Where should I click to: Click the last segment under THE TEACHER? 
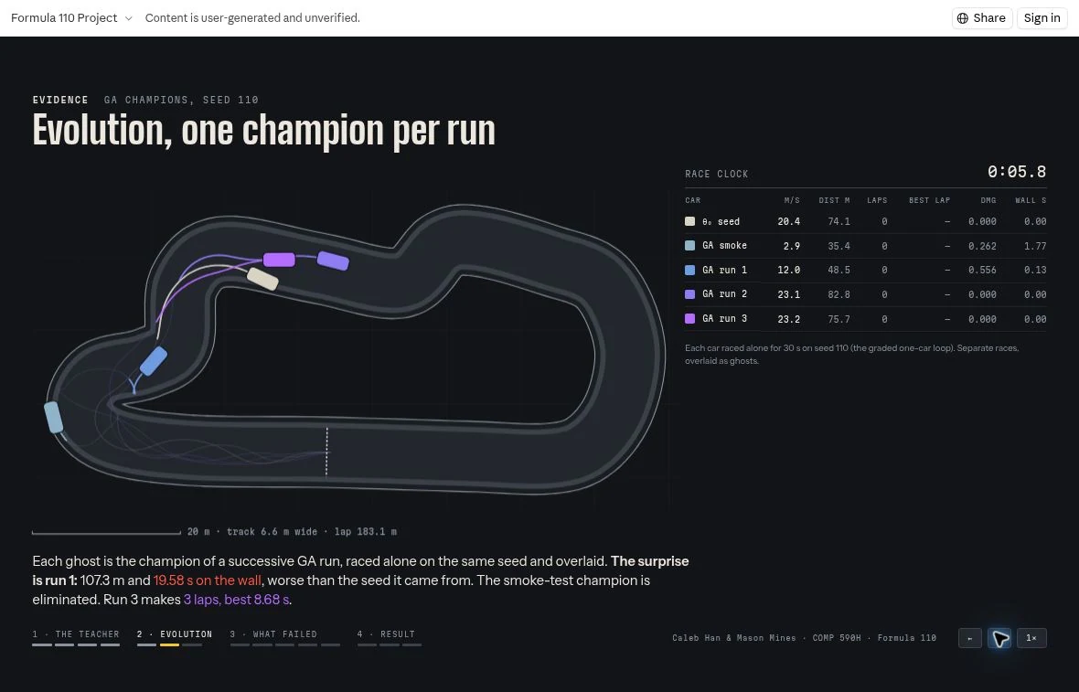click(110, 644)
